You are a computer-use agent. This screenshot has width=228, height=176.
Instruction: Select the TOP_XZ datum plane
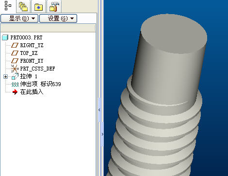(29, 53)
